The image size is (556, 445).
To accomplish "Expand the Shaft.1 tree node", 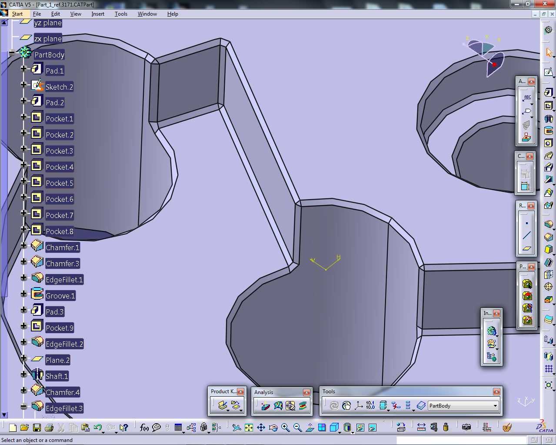I will click(x=23, y=375).
